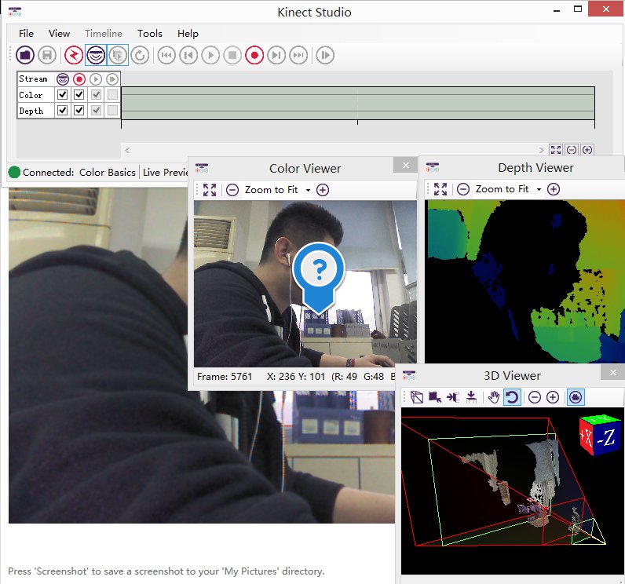
Task: Click the timeline scrollbar left arrow
Action: 127,150
